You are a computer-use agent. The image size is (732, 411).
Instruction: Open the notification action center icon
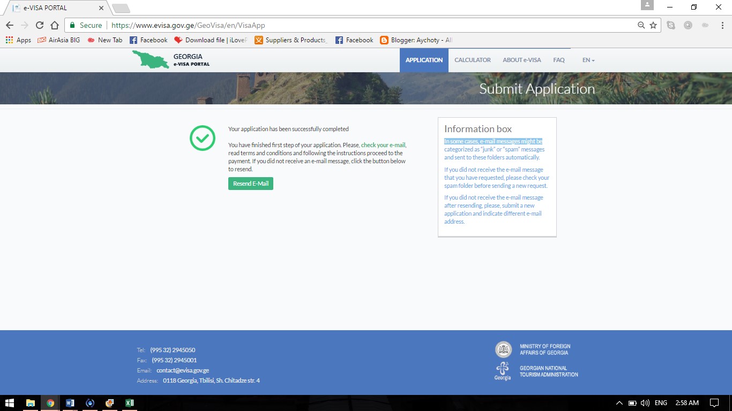tap(714, 403)
